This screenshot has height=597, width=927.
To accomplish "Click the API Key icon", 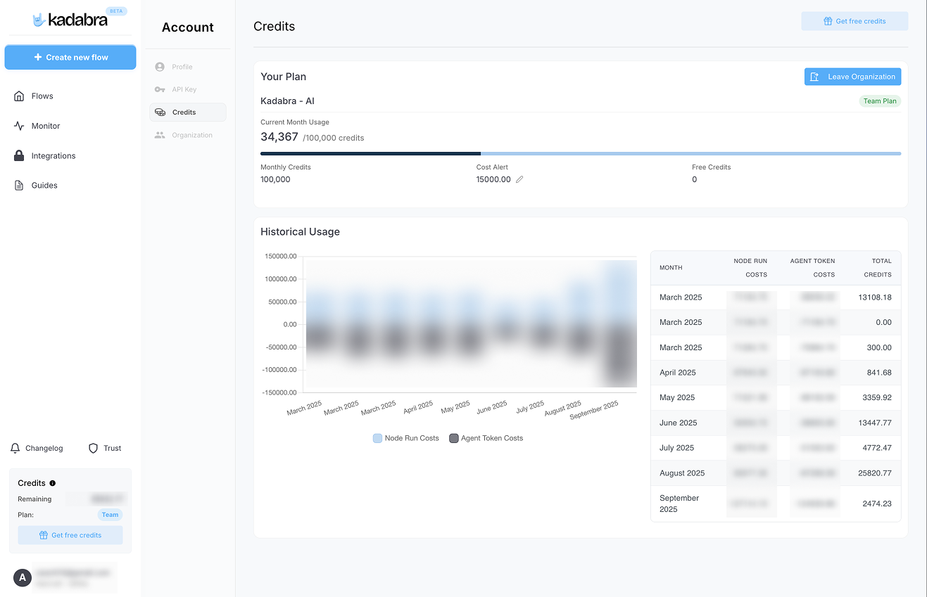I will [x=160, y=89].
